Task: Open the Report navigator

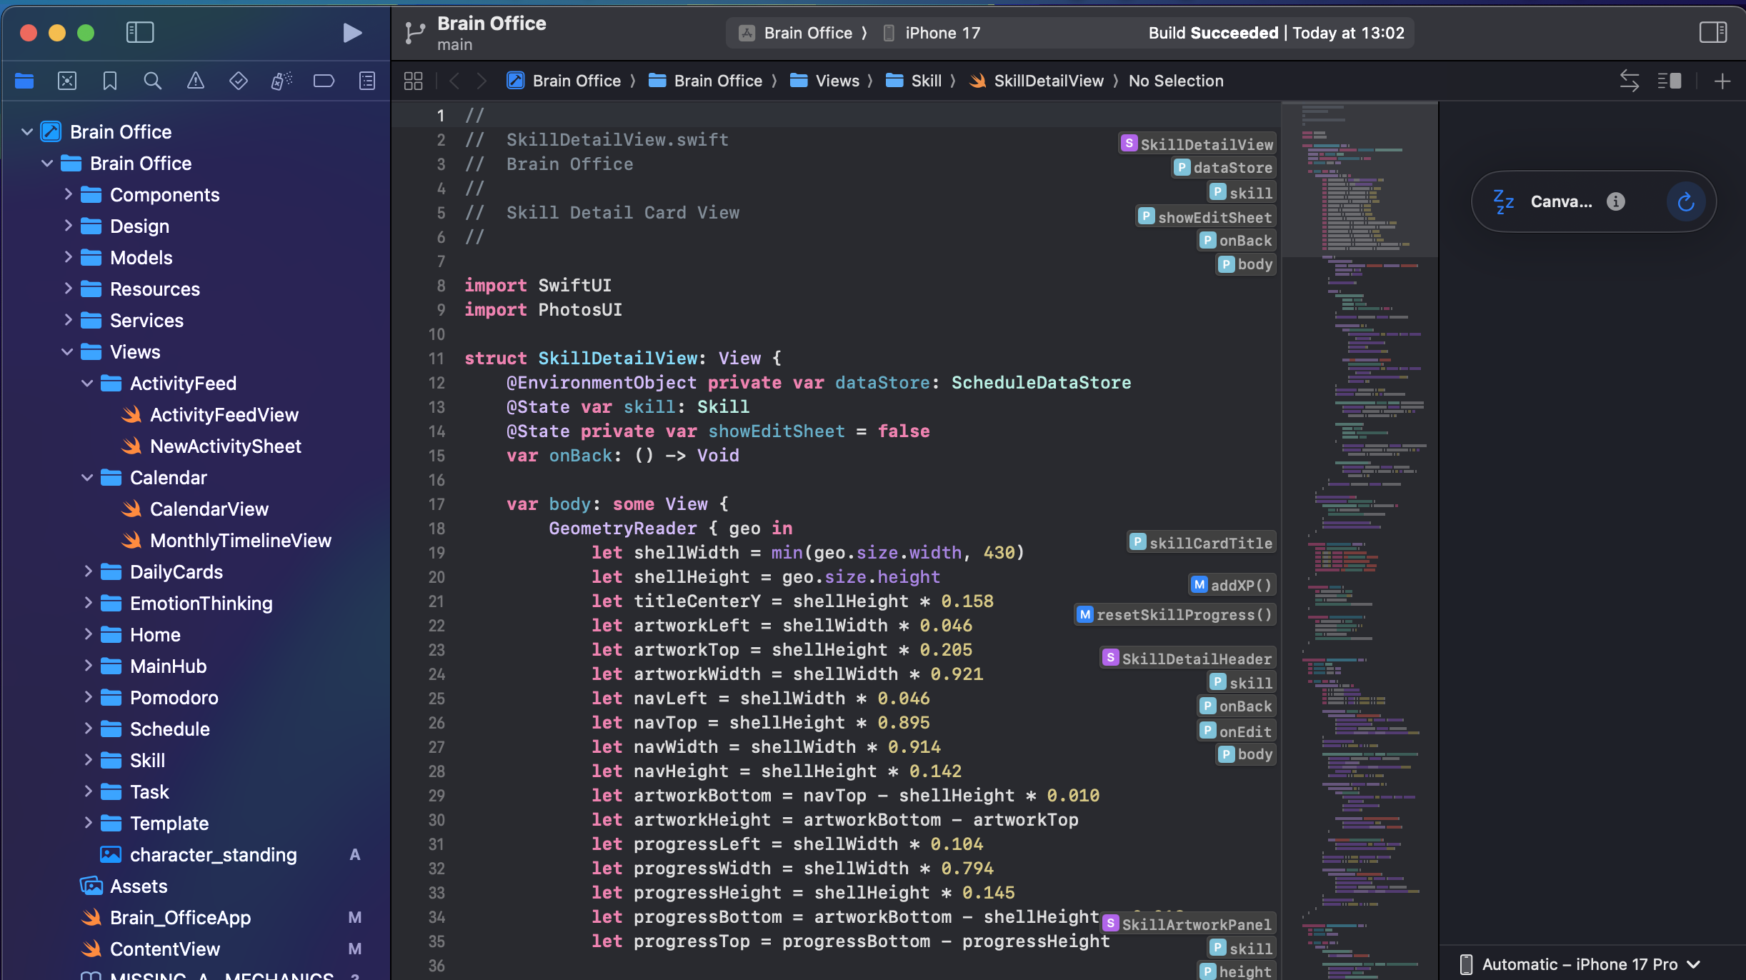Action: (367, 81)
